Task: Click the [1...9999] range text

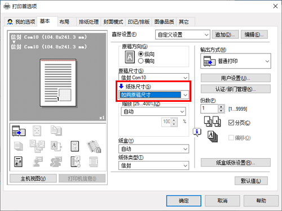Action: click(x=237, y=109)
